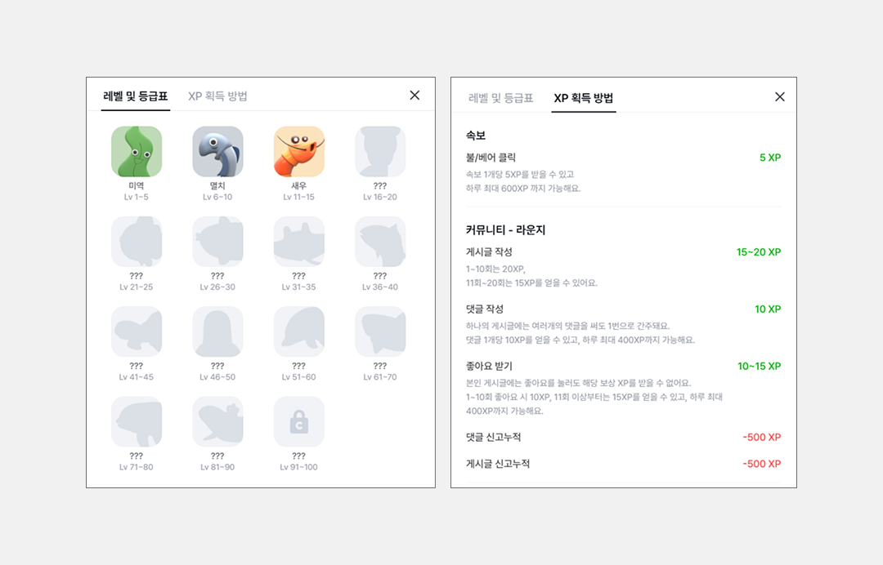
Task: Select active 레벨 및 등급표 tab in left panel
Action: [136, 96]
